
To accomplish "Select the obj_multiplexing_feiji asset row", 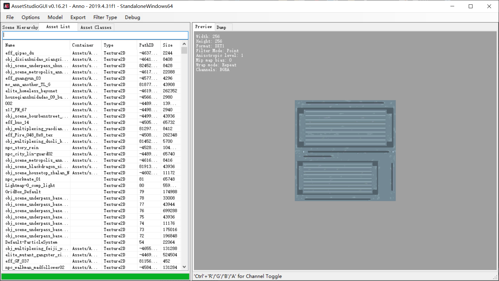I will point(91,249).
